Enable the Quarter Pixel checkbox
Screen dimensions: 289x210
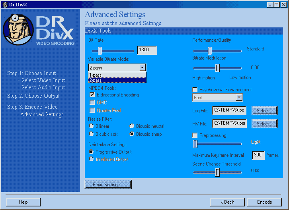tap(92, 111)
